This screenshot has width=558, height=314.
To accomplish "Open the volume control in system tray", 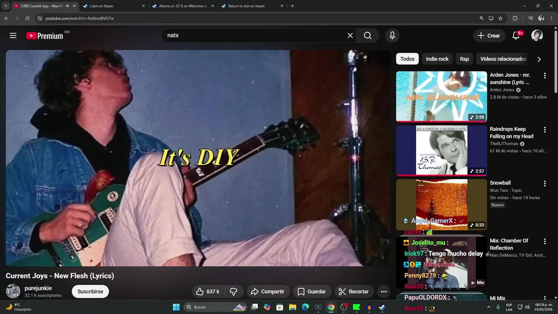I will 527,307.
